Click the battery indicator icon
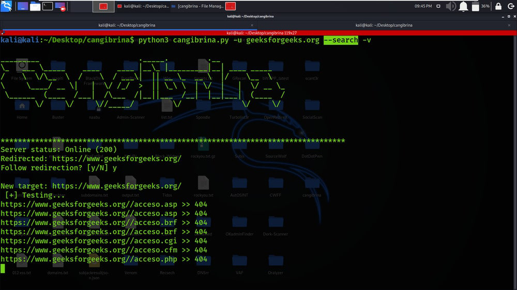The image size is (517, 290). (475, 6)
